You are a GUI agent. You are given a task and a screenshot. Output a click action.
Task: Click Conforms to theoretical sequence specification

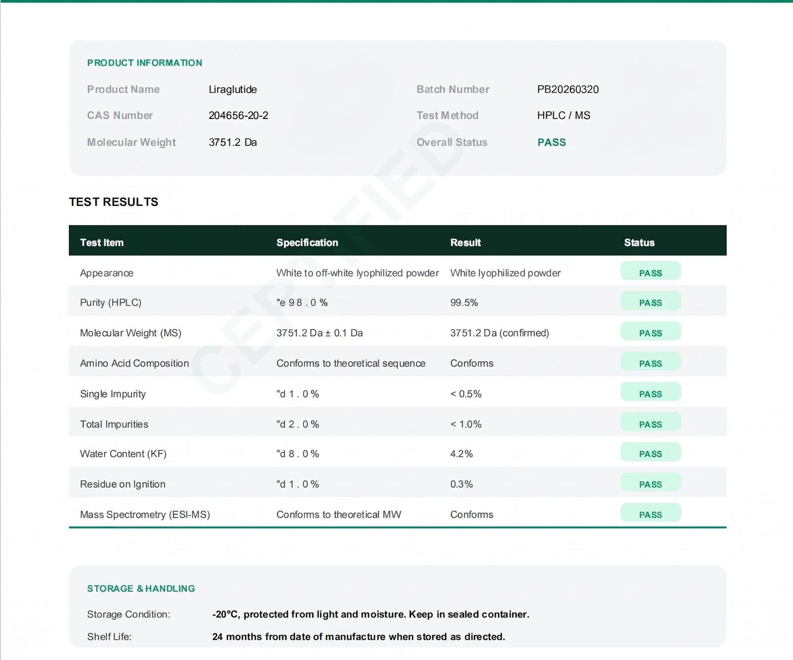pos(351,363)
